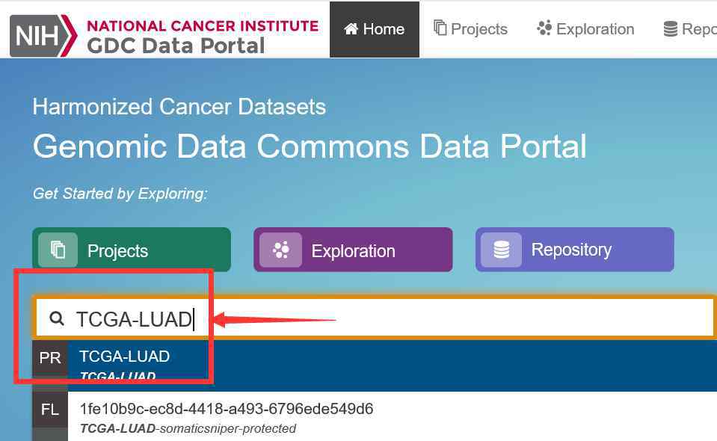
Task: Focus the TCGA-LUAD search input field
Action: pos(375,318)
